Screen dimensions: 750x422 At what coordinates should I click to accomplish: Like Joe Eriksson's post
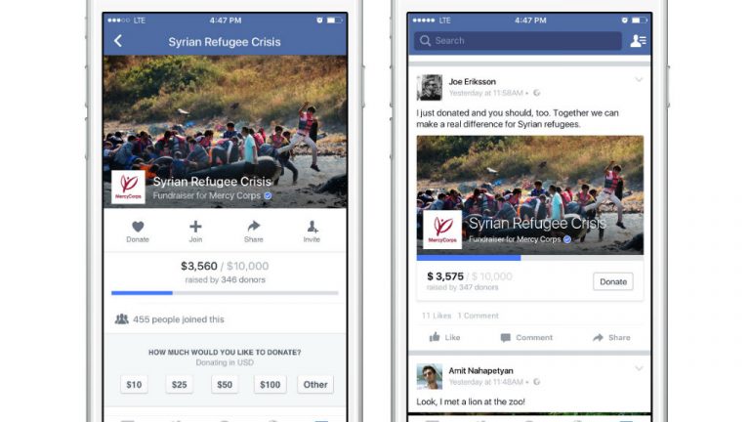point(445,337)
